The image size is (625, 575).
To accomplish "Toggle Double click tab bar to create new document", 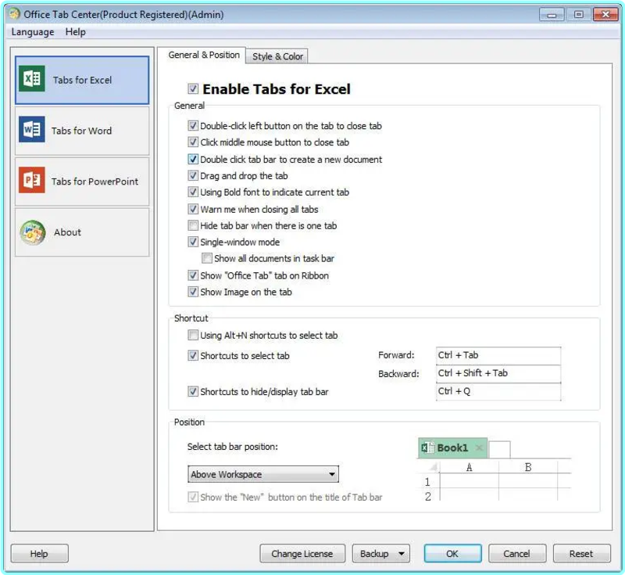I will [x=193, y=160].
